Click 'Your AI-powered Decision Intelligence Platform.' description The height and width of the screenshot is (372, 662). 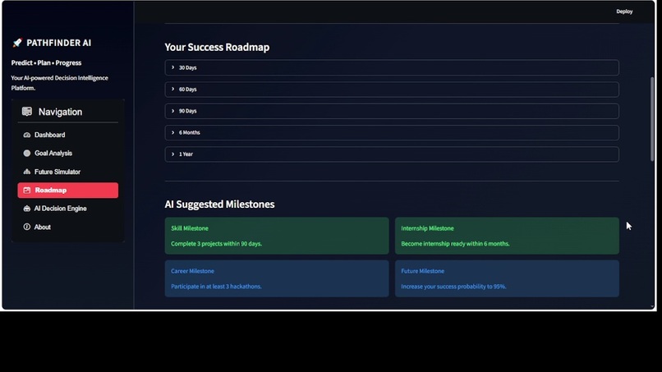coord(59,83)
